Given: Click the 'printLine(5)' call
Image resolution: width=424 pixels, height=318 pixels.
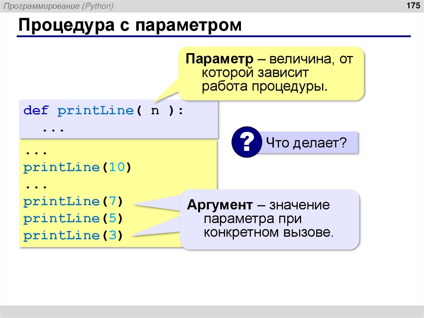Looking at the screenshot, I should pos(73,218).
